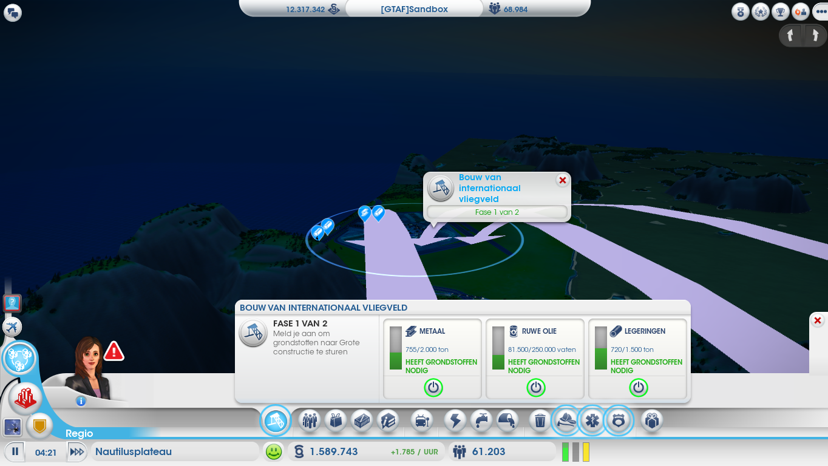
Task: Close the partially hidden right panel
Action: tap(818, 320)
